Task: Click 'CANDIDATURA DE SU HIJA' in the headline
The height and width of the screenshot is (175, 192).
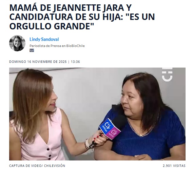Action: tap(64, 17)
